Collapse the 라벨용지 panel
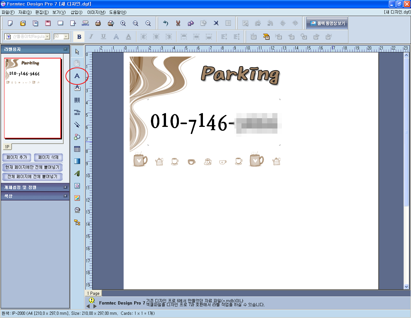 [x=66, y=49]
